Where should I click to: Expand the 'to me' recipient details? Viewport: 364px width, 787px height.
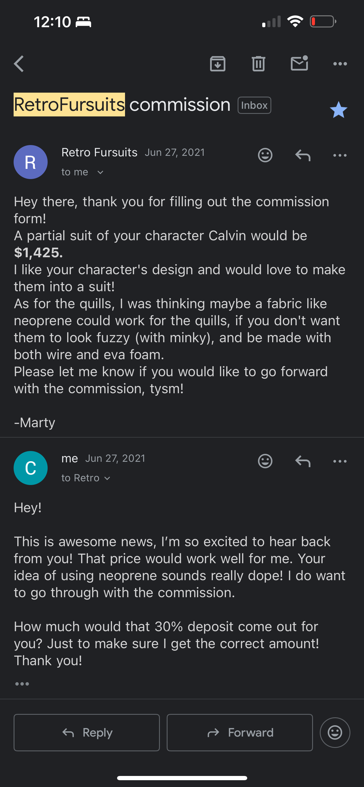coord(82,172)
